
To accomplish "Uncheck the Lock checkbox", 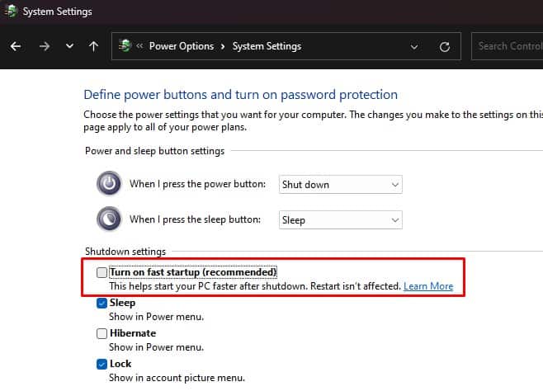I will click(x=102, y=364).
